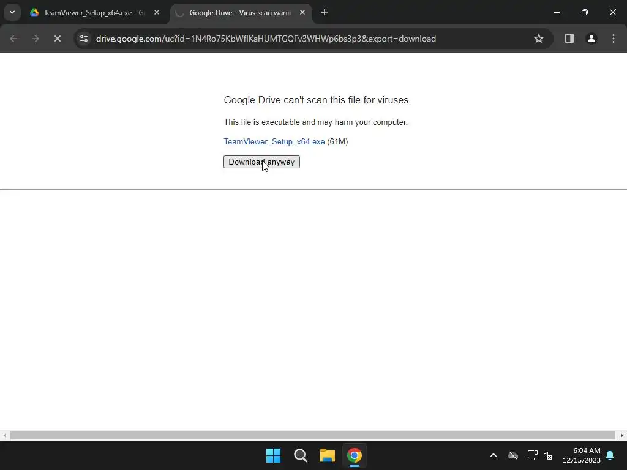Close the TeamViewer_Setup_x64.exe tab
Screen dimensions: 627x470
[x=157, y=13]
